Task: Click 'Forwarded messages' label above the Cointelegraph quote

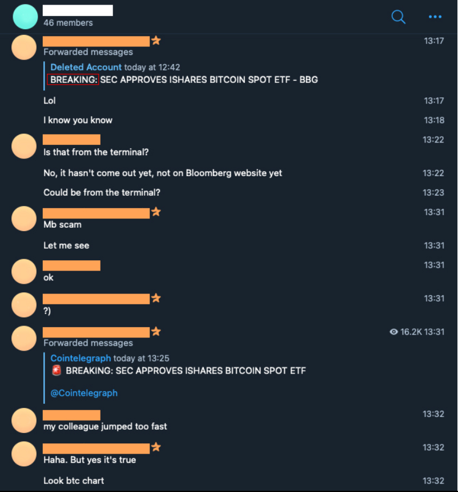Action: (88, 343)
